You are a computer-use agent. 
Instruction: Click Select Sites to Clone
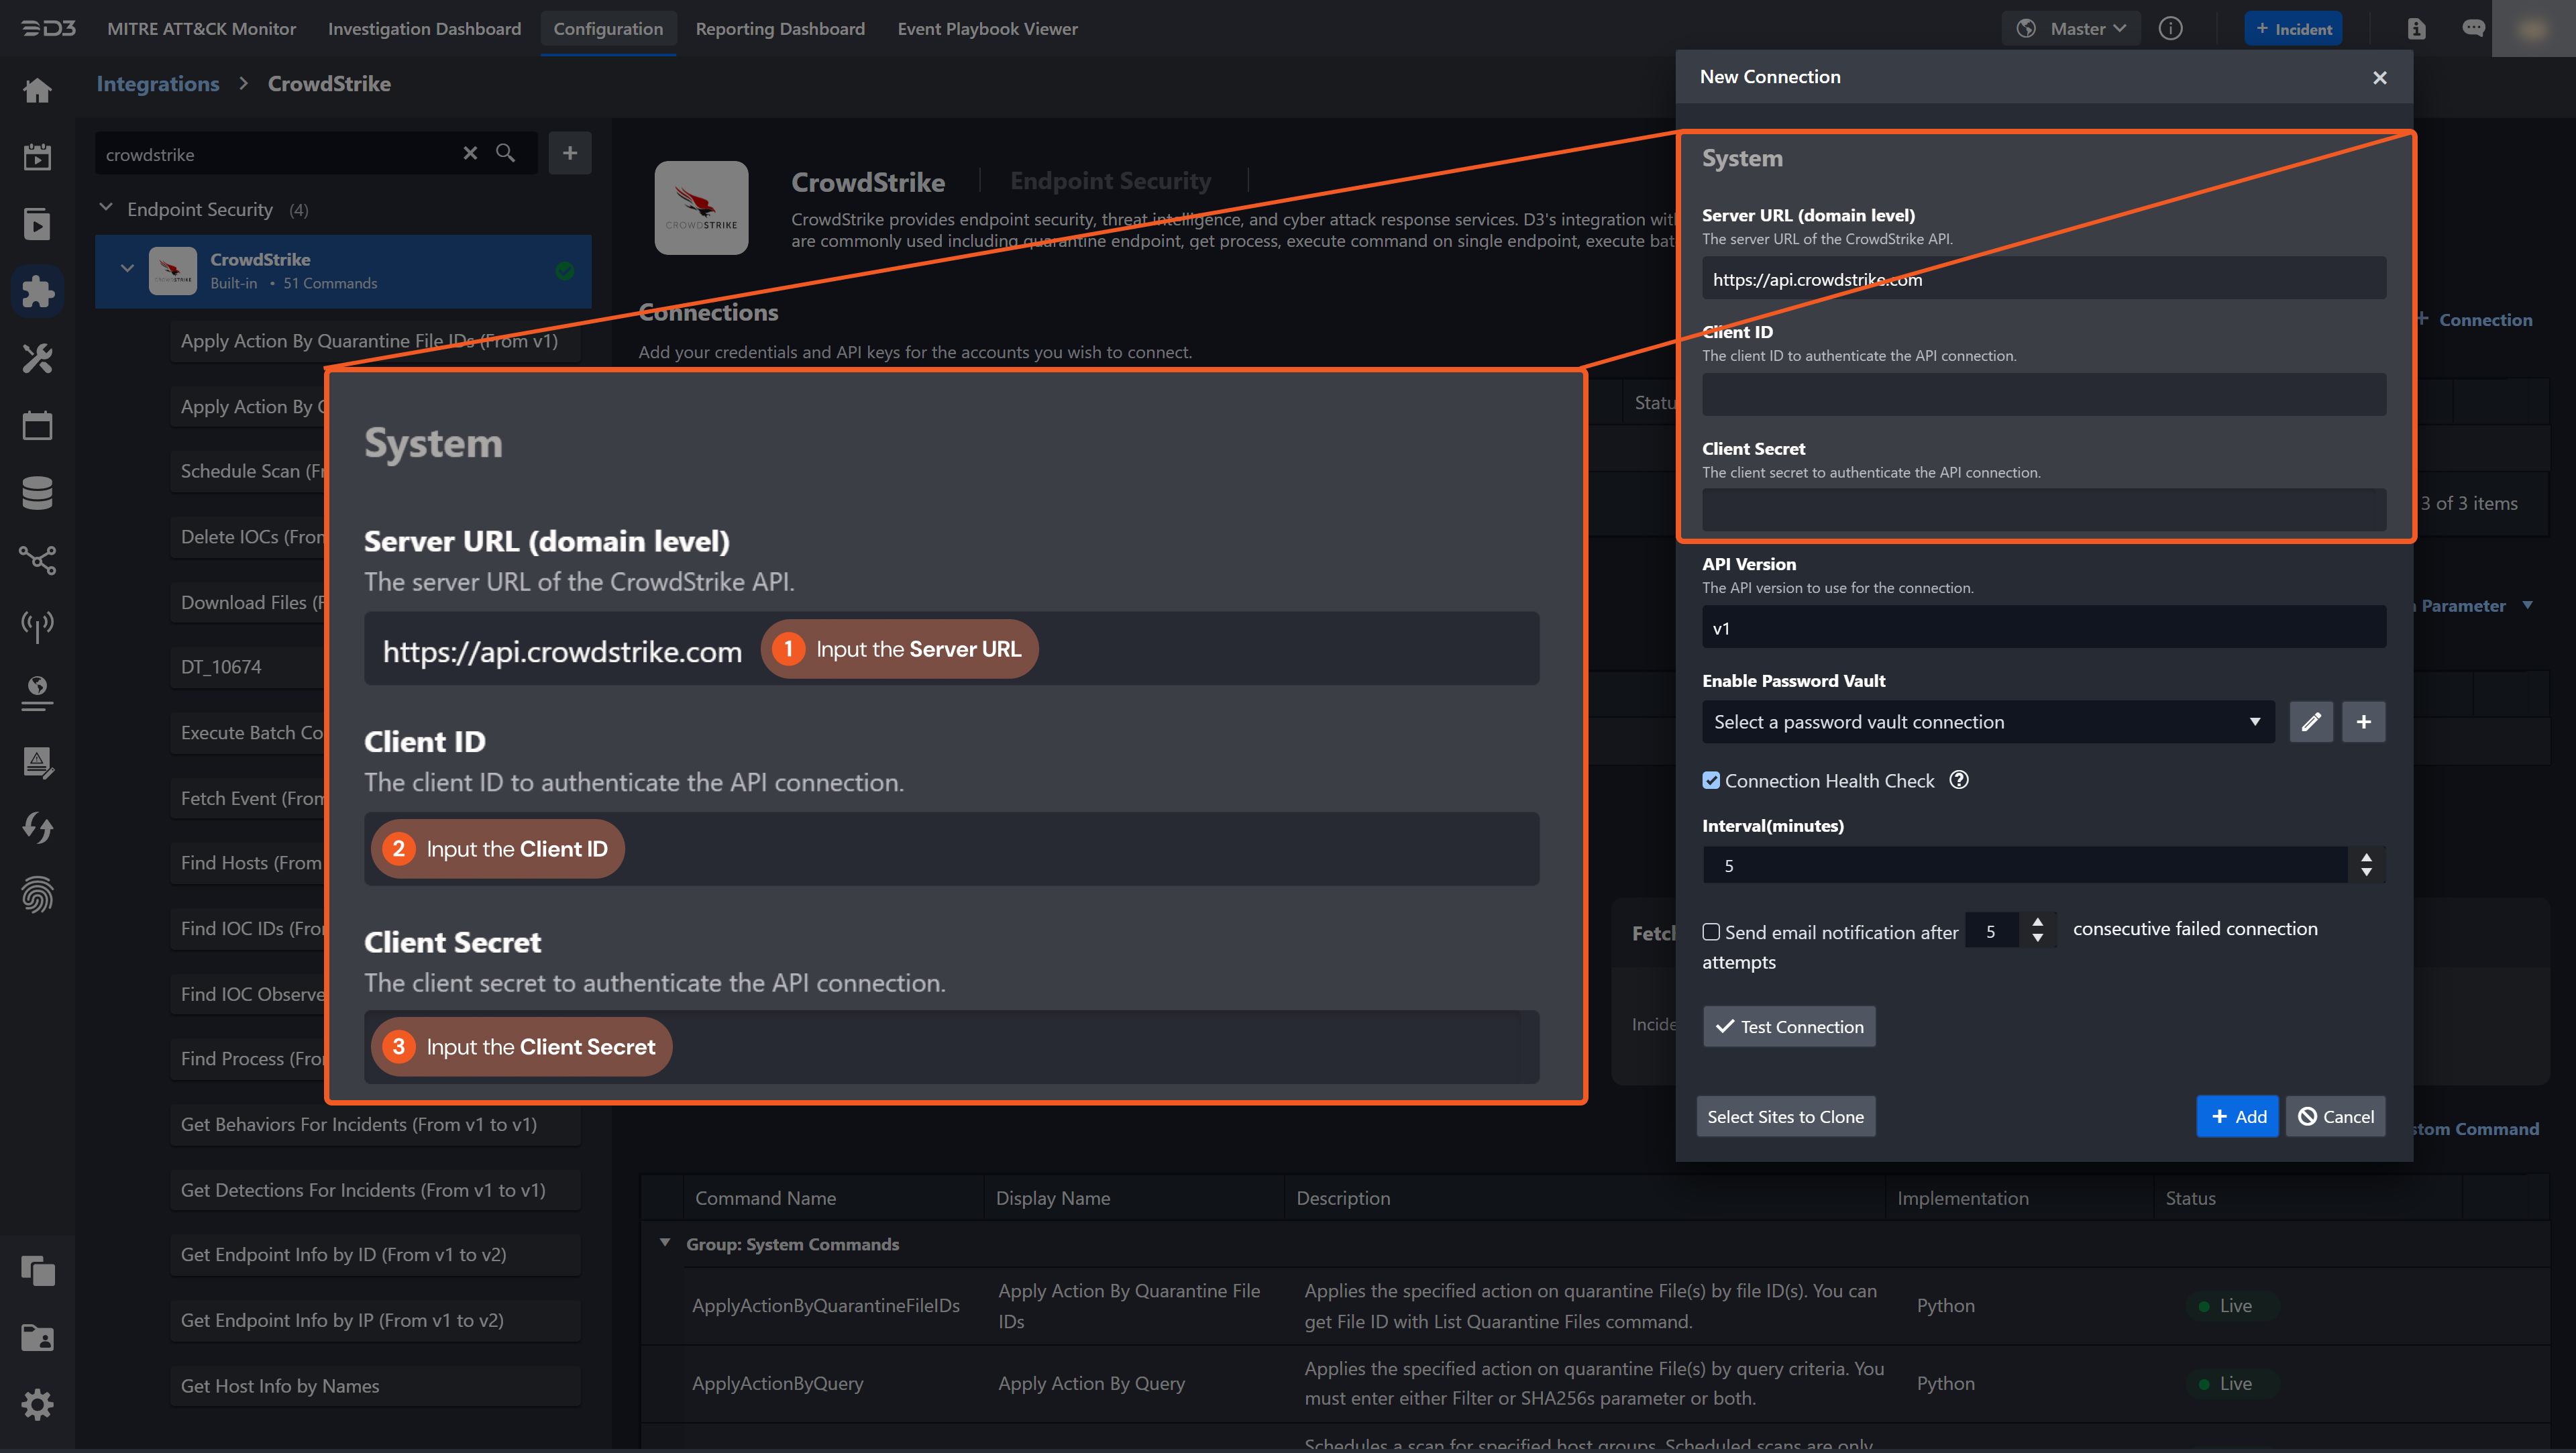click(1786, 1116)
